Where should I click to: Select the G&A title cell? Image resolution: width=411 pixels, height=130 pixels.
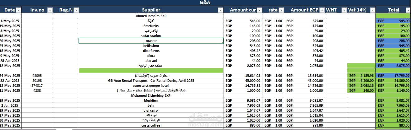pyautogui.click(x=205, y=3)
